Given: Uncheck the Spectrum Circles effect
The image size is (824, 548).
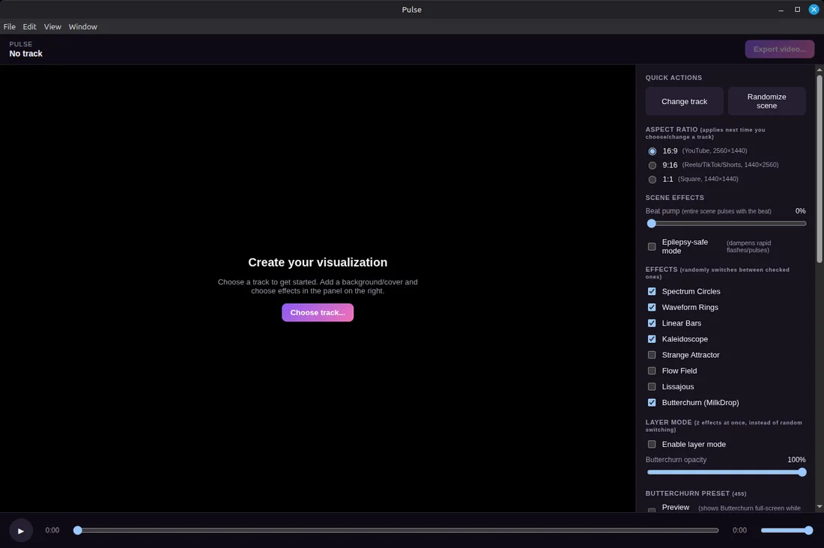Looking at the screenshot, I should click(652, 291).
